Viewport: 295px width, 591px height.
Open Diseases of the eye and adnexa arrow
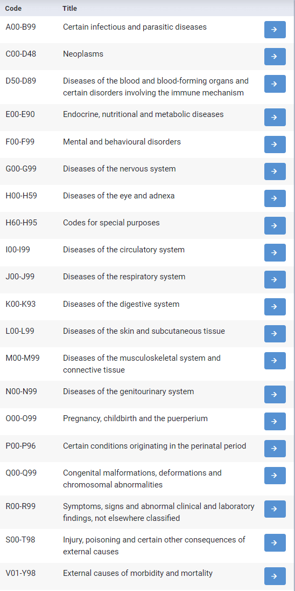click(x=275, y=198)
